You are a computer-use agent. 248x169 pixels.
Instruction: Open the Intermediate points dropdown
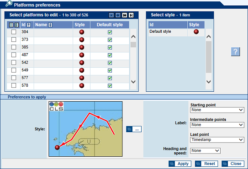217,125
